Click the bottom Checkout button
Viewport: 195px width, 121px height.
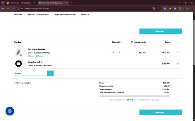point(161,112)
